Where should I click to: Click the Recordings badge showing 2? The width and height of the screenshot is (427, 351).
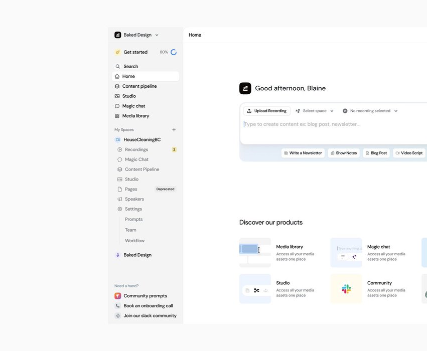point(174,149)
